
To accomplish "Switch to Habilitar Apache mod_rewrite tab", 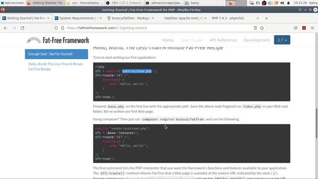I will click(183, 18).
